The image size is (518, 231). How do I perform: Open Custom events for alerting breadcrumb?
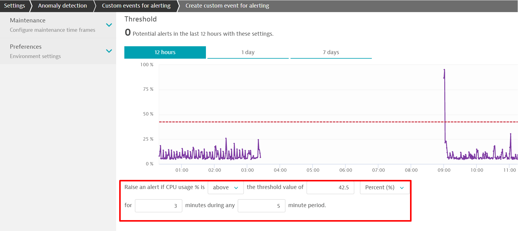coord(136,6)
